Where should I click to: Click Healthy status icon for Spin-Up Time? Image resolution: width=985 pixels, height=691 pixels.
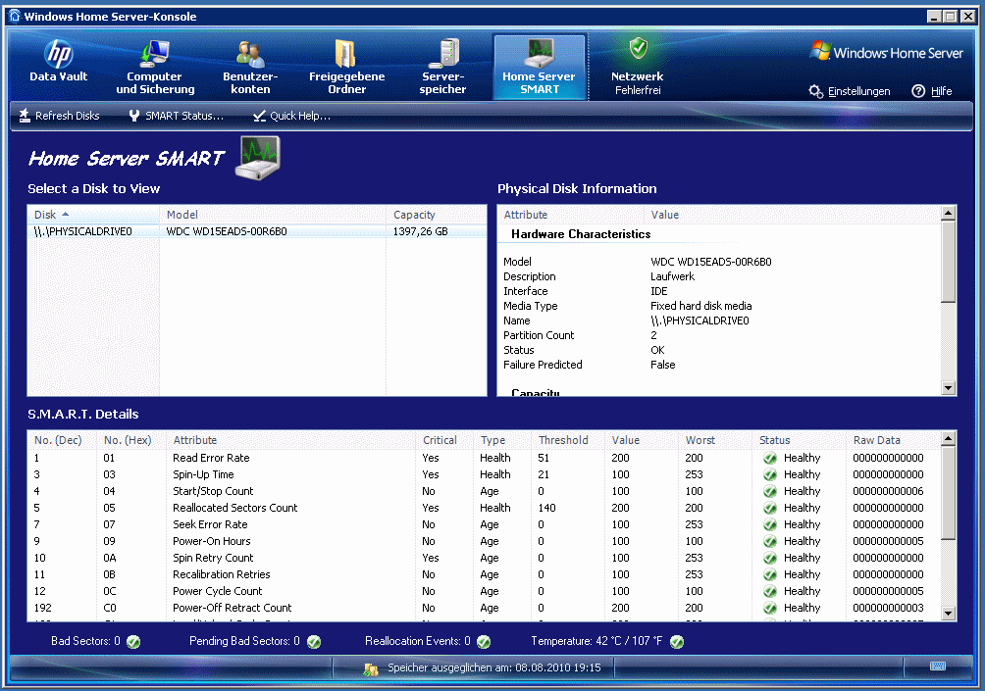click(x=769, y=474)
